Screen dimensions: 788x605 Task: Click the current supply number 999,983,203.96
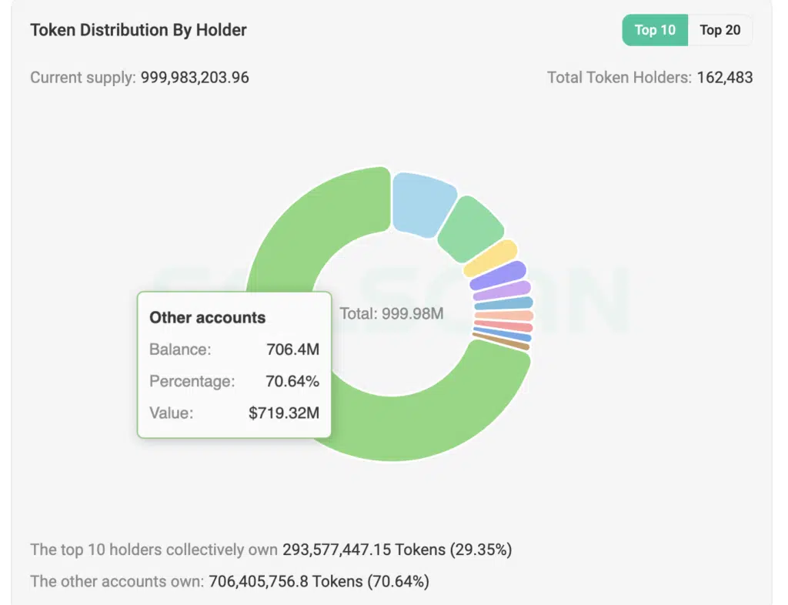[x=195, y=78]
